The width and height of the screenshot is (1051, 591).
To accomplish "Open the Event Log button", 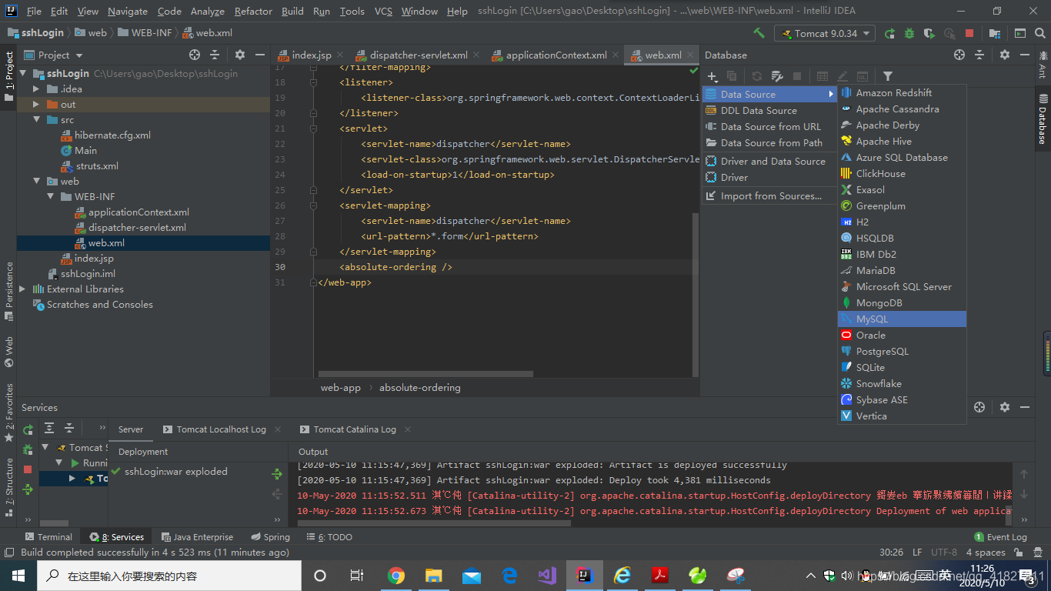I will (1000, 537).
